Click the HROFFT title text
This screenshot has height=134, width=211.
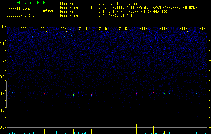[x=34, y=3]
